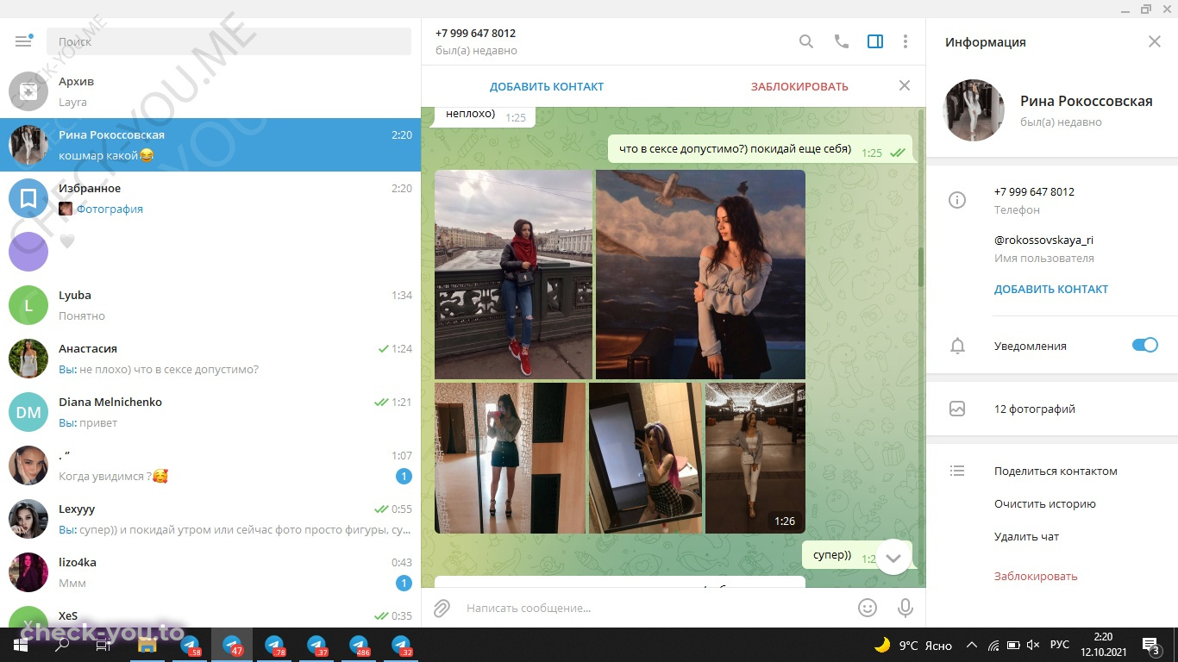Open the Lexyyy chat
The image size is (1178, 662).
[210, 519]
